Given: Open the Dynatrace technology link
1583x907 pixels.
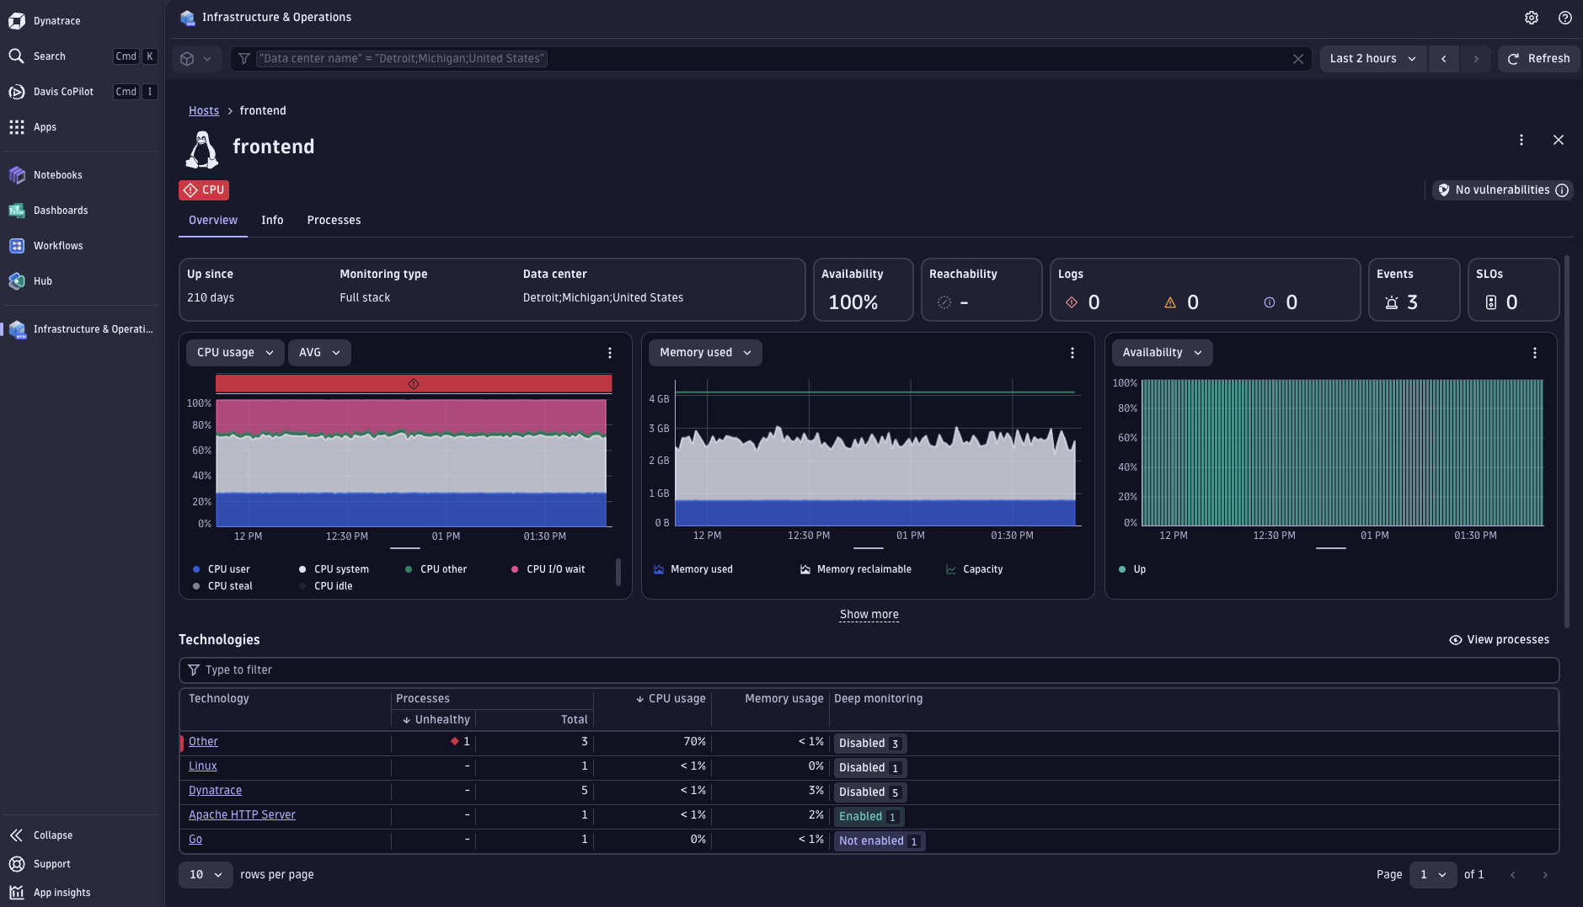Looking at the screenshot, I should (x=215, y=791).
